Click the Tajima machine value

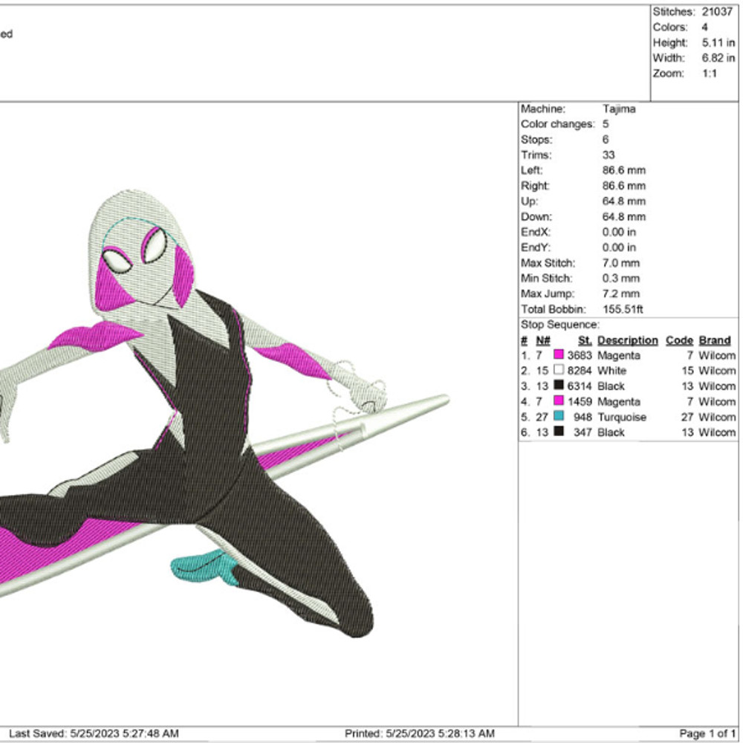coord(619,109)
